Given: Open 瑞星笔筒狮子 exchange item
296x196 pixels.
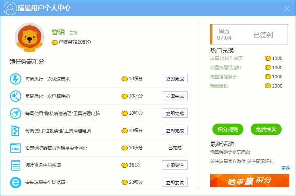Looking at the screenshot, I should pos(223,77).
